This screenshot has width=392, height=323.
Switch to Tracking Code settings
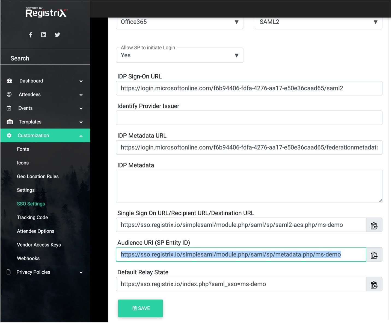coord(32,217)
